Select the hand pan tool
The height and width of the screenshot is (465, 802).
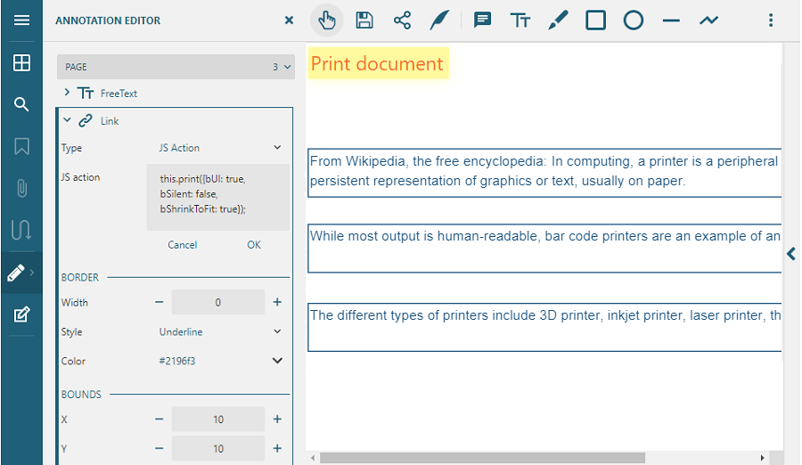(327, 20)
